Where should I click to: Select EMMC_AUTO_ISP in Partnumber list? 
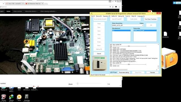pos(145,31)
